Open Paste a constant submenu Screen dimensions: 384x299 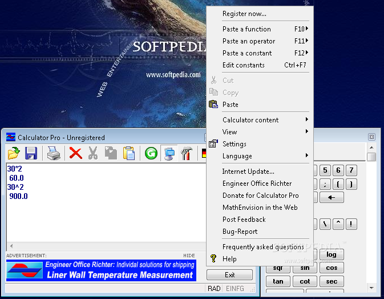260,53
